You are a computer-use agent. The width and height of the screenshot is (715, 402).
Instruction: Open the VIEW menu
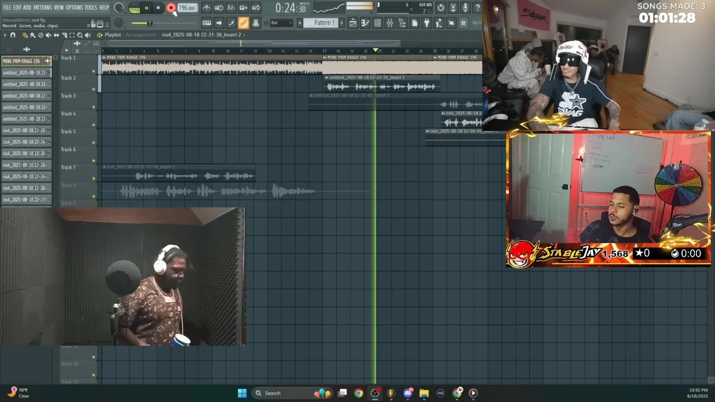tap(59, 7)
